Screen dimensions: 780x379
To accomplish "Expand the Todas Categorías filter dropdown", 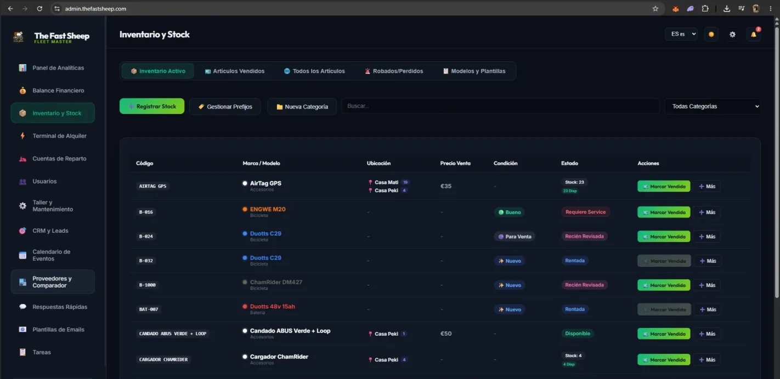I will point(713,106).
